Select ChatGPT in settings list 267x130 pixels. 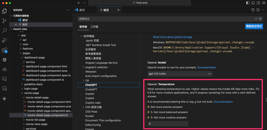[x=109, y=85]
